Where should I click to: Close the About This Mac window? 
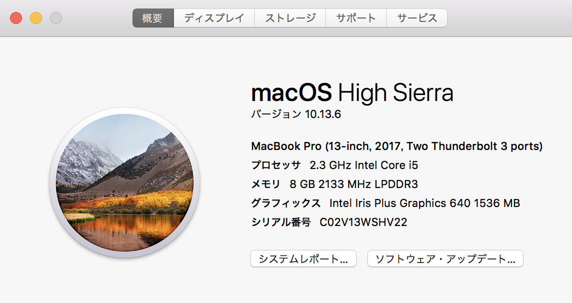point(16,18)
